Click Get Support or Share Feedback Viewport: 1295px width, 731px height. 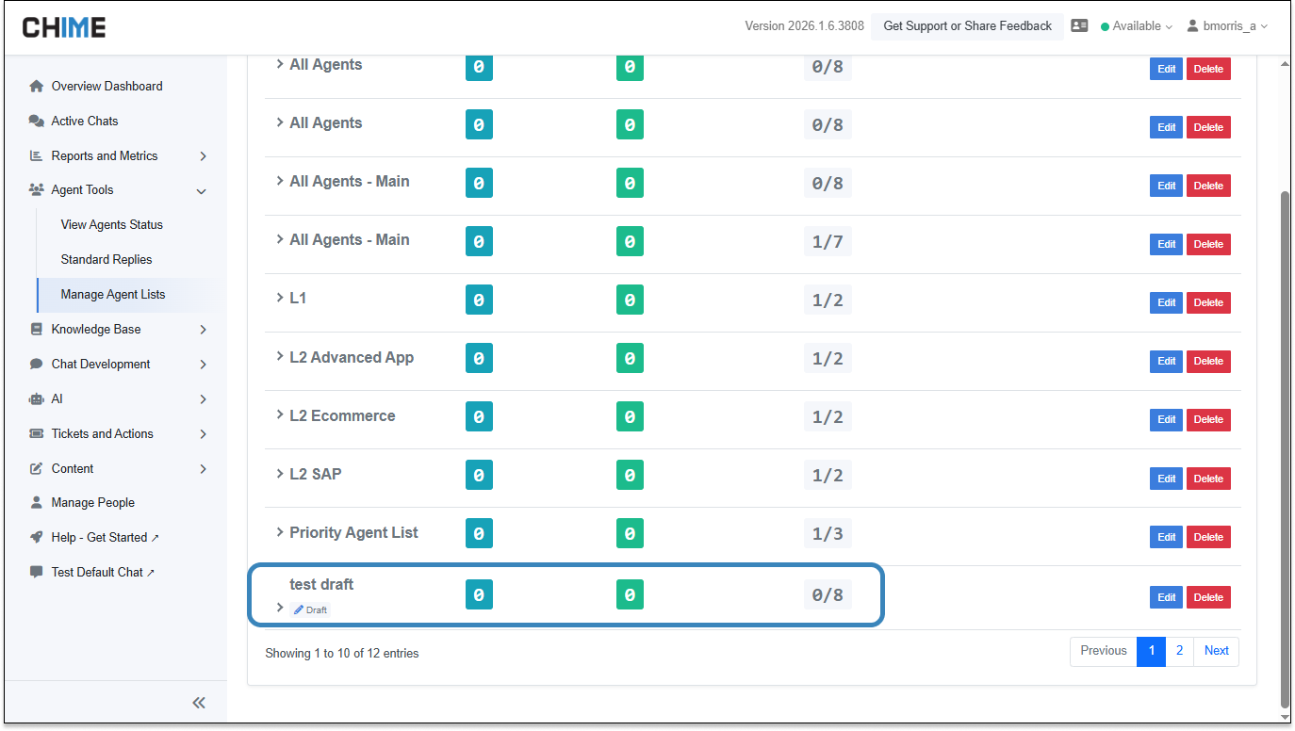click(967, 26)
